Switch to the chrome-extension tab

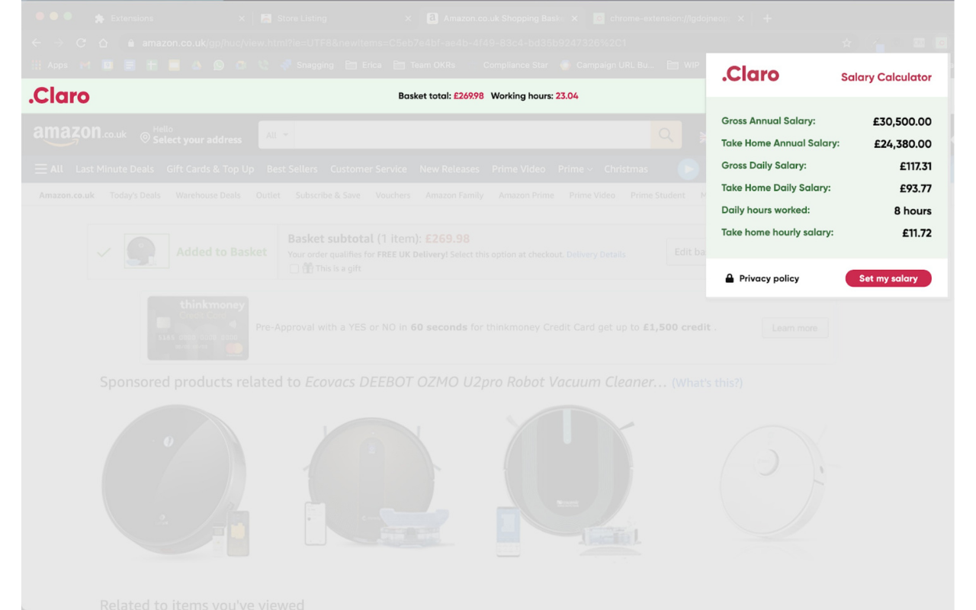(x=669, y=18)
